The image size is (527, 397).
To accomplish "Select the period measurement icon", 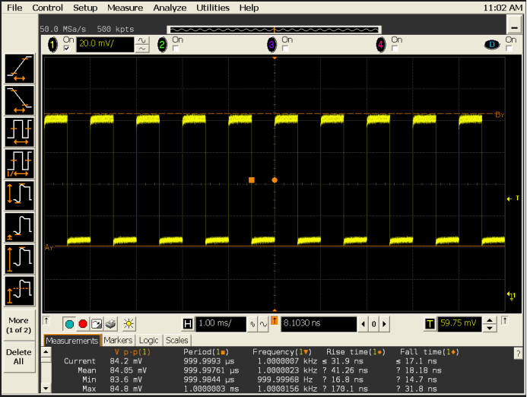I will point(20,132).
